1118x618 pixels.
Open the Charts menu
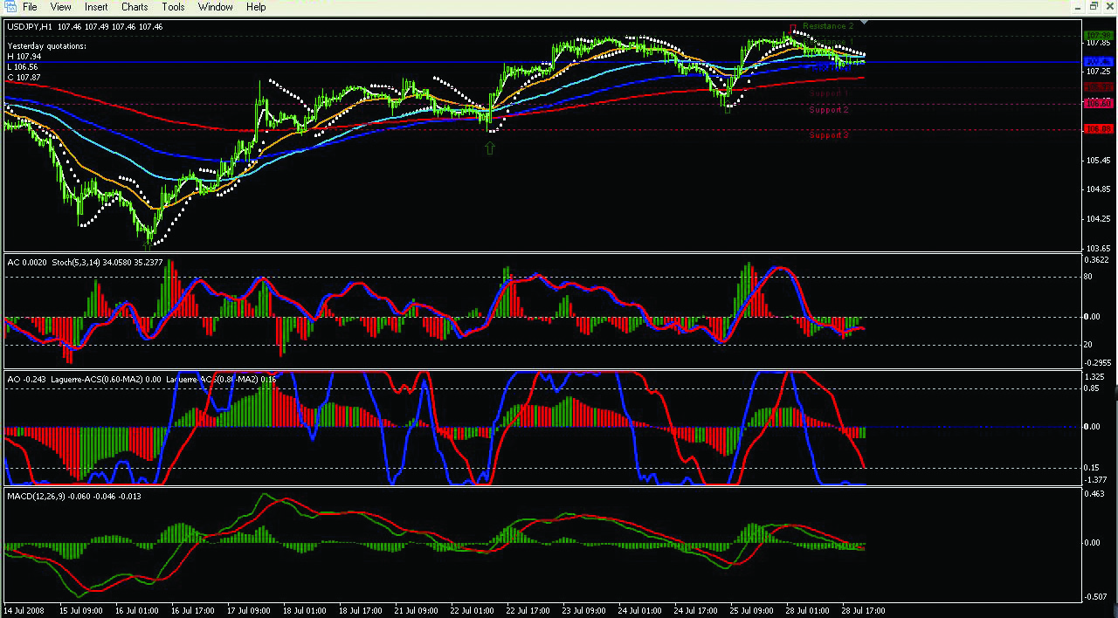tap(135, 7)
